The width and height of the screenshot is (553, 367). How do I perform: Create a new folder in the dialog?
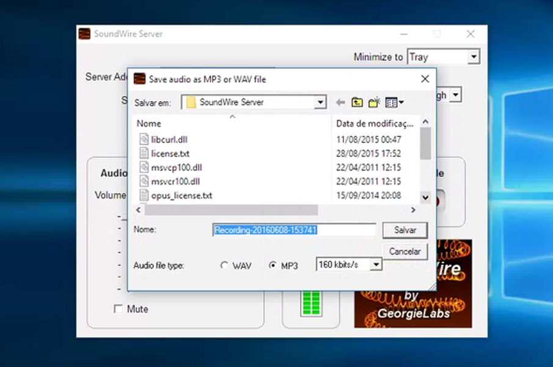click(373, 102)
